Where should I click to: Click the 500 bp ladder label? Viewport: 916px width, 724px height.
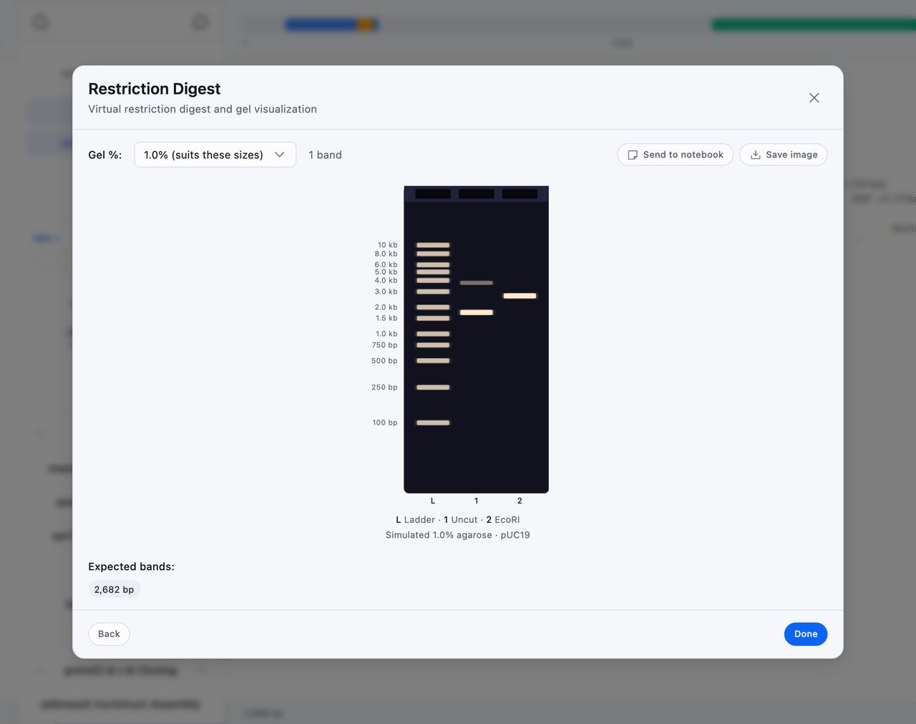tap(384, 361)
